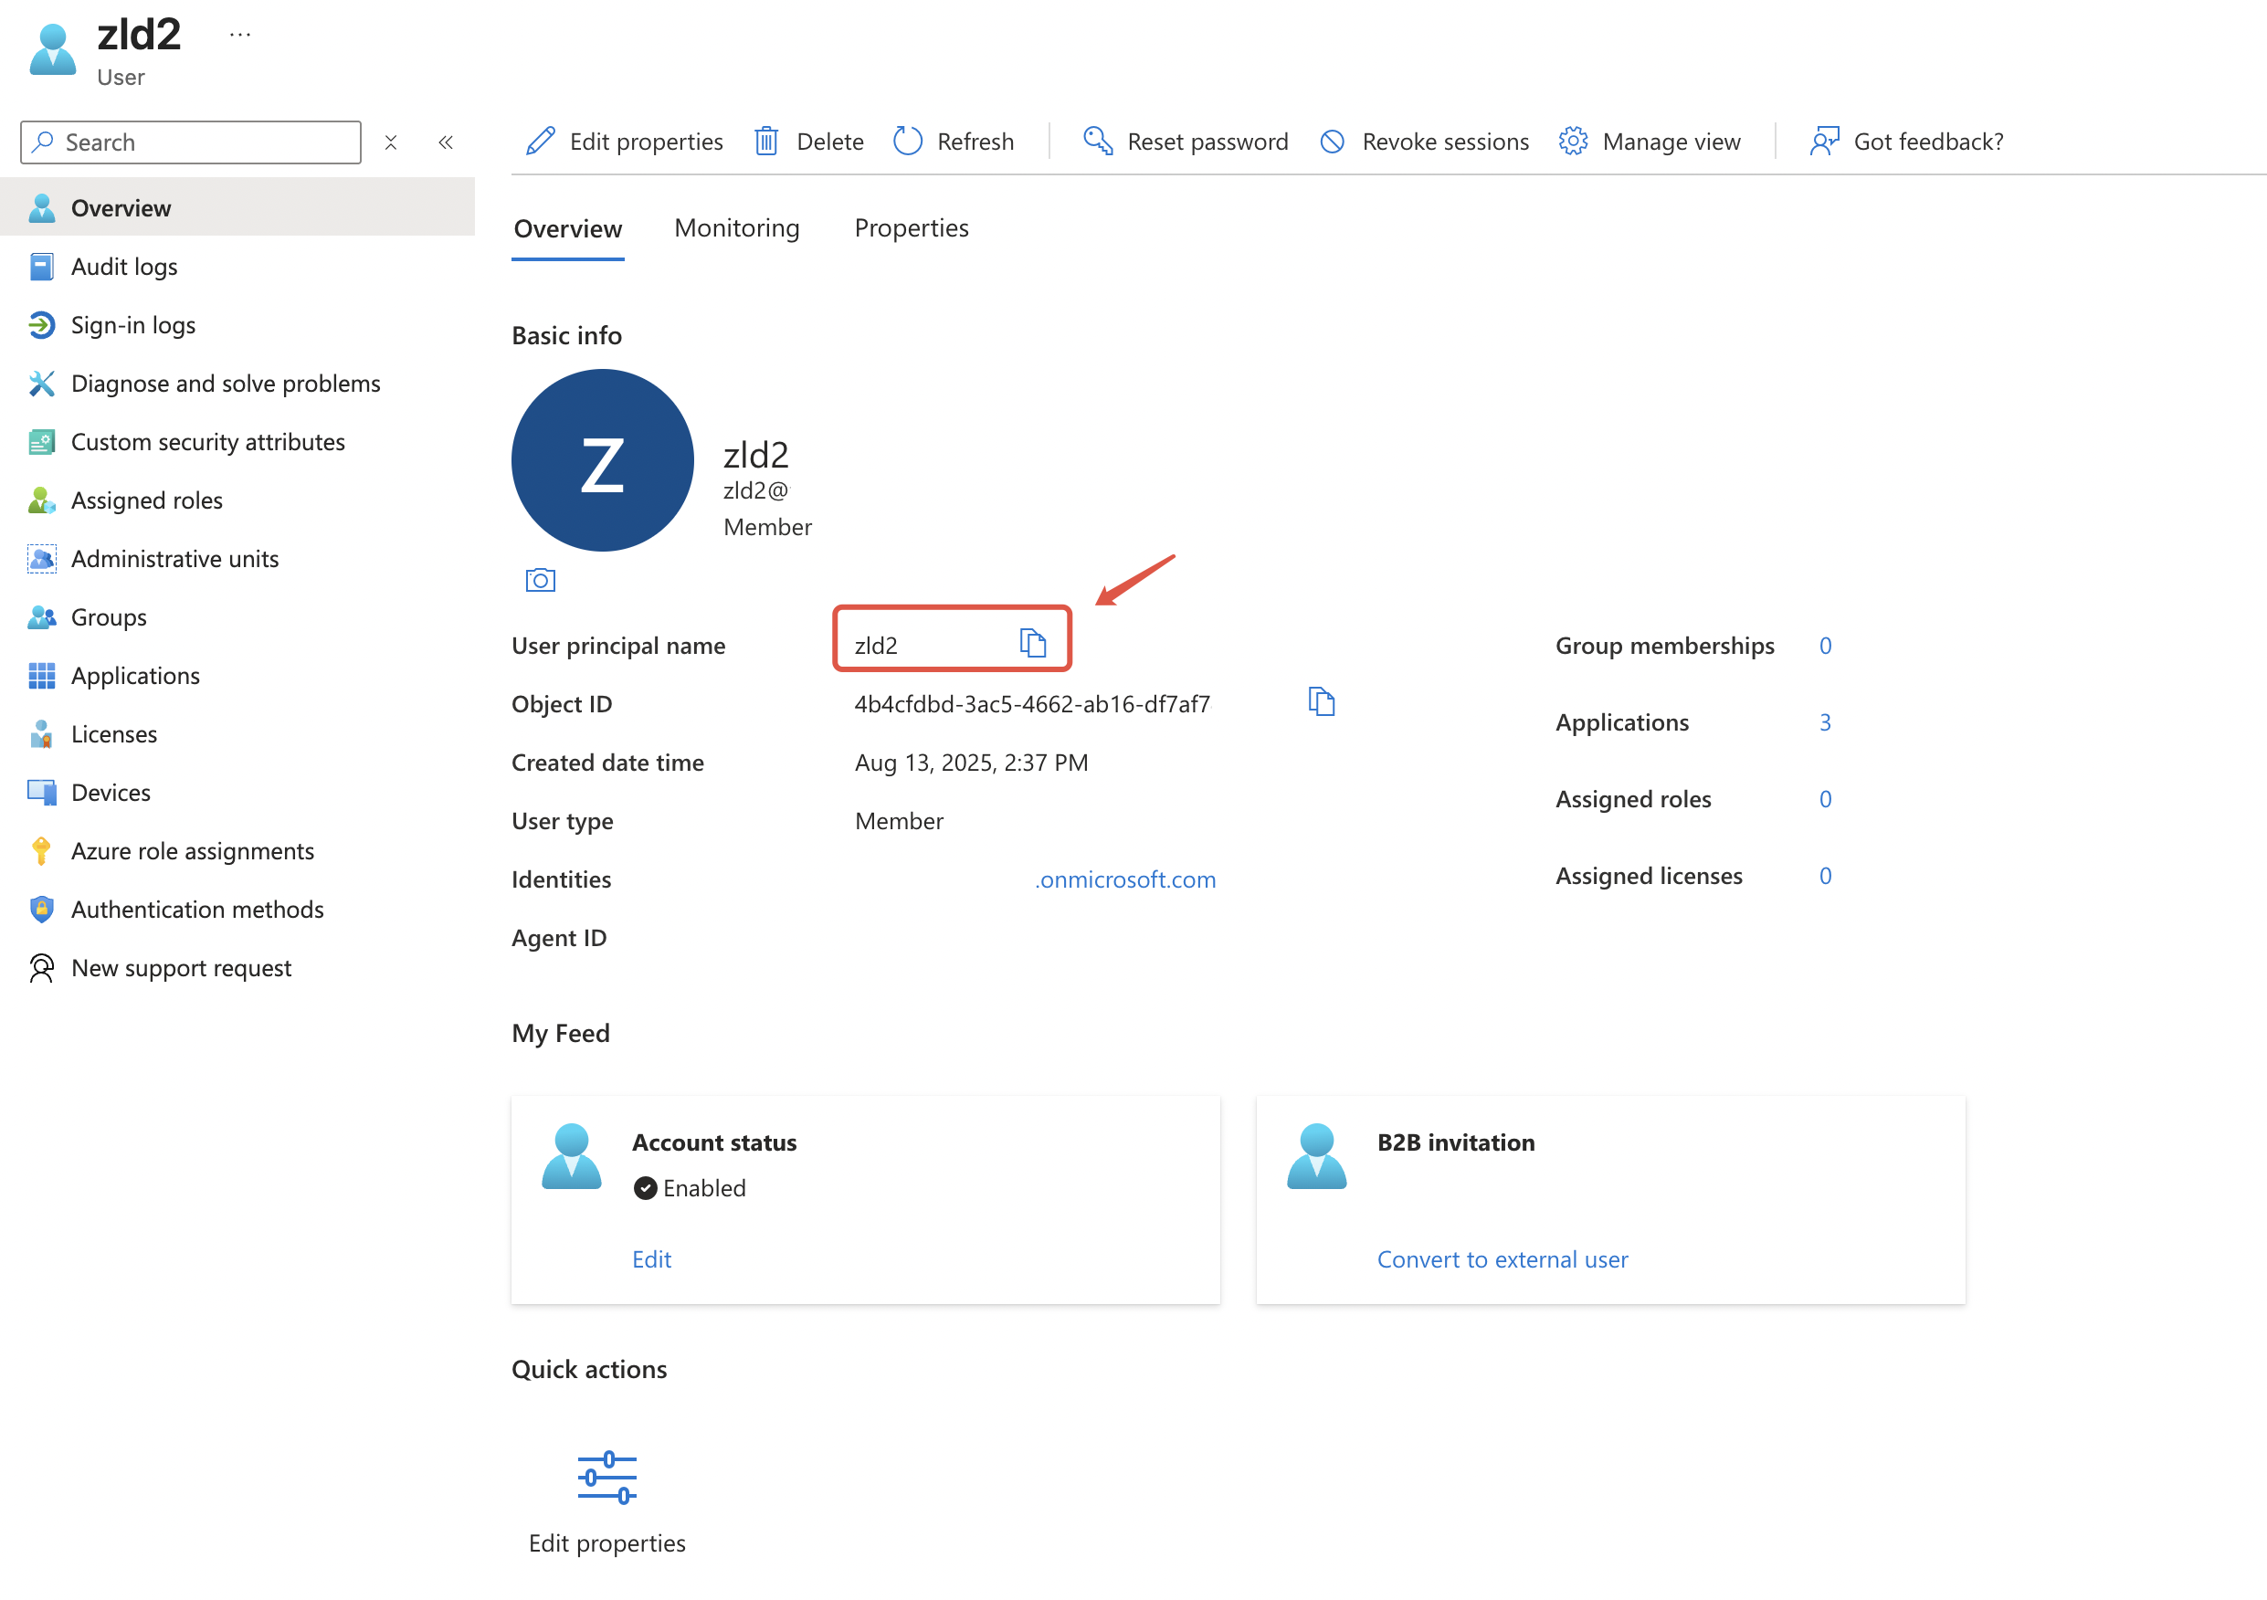Clear the sidebar search box
Image resolution: width=2267 pixels, height=1600 pixels.
click(x=391, y=142)
